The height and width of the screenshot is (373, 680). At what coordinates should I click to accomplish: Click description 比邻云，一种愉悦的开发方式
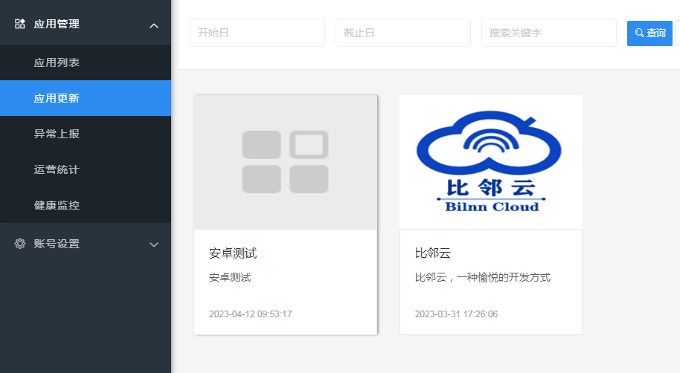(483, 277)
